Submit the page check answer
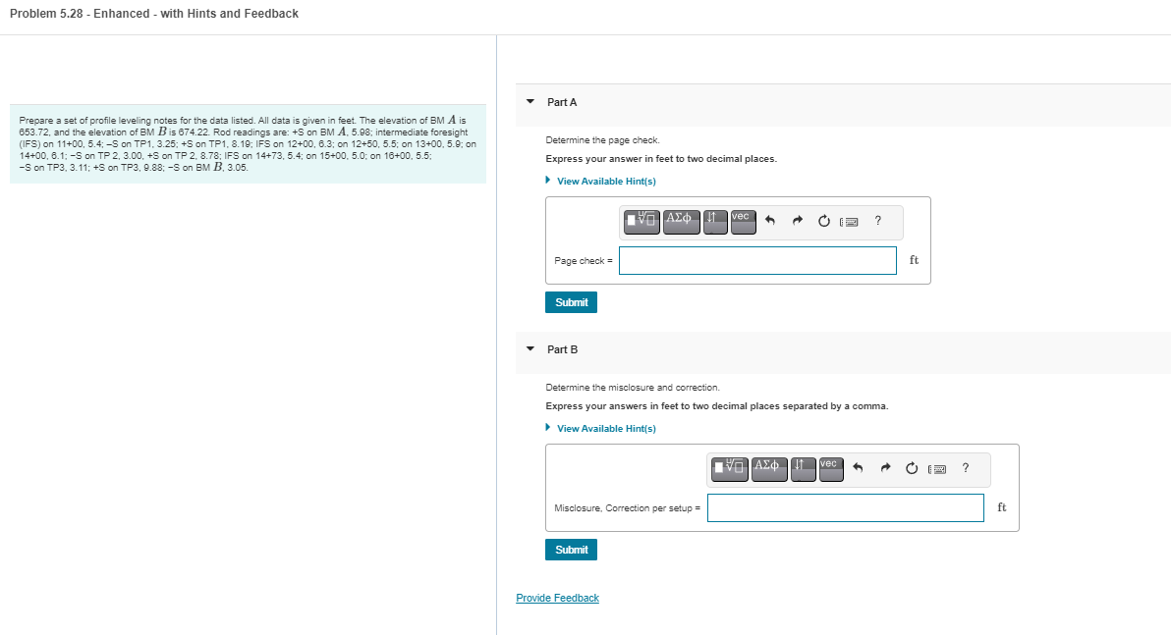 tap(571, 302)
